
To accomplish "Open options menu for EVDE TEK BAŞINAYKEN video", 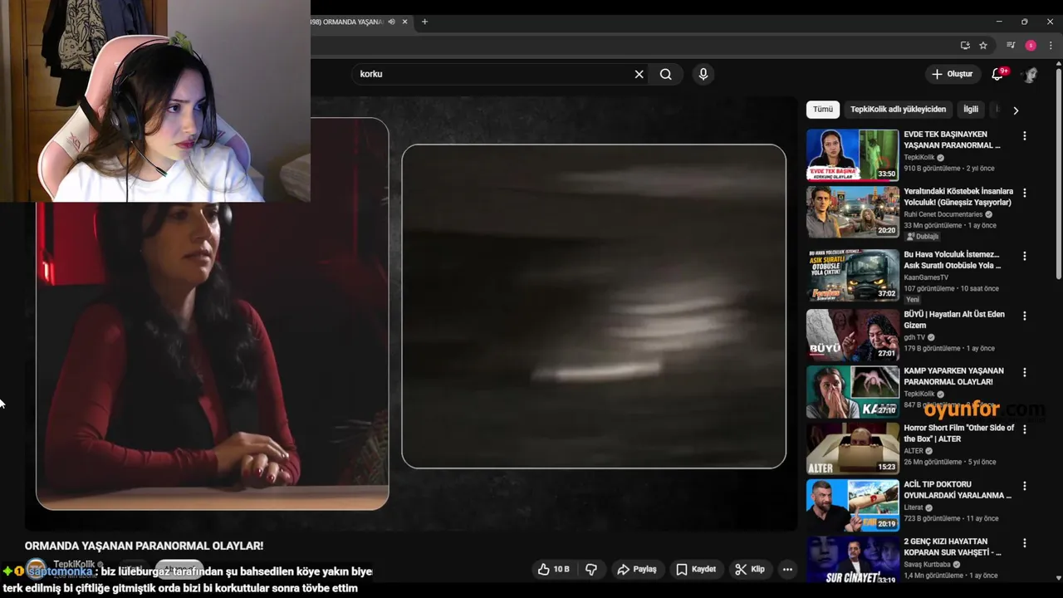I will (x=1024, y=136).
